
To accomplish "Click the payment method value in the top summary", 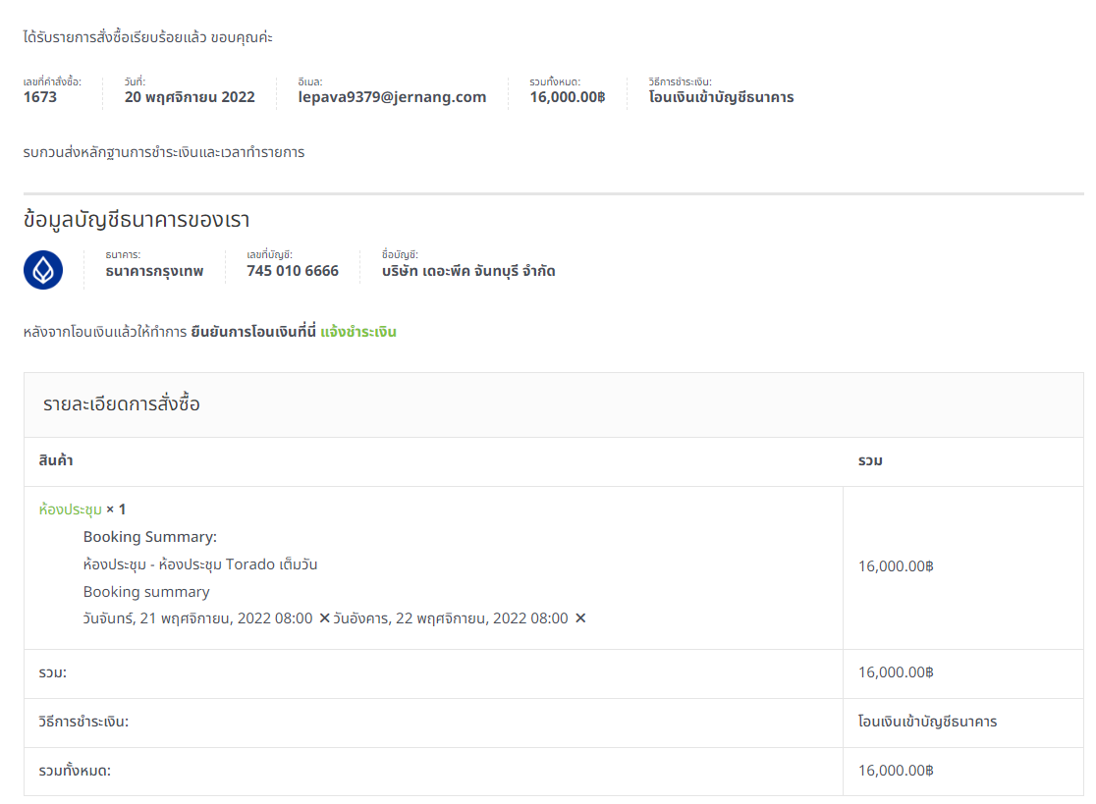I will (721, 97).
